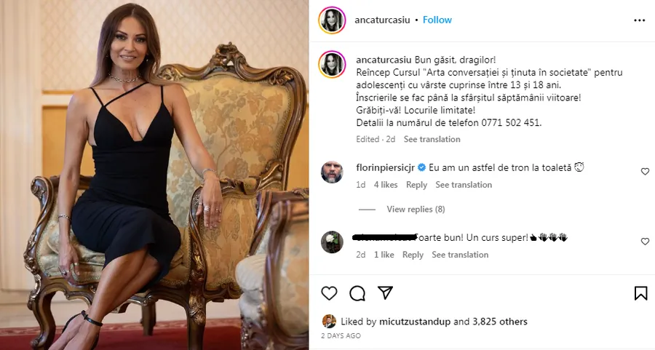Open florinpiersicjr's profile picture
This screenshot has height=350, width=655.
tap(332, 172)
